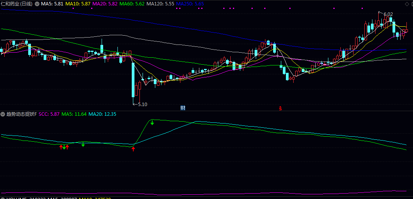Image resolution: width=413 pixels, height=199 pixels.
Task: Select the 仁和药业(日线) chart title
Action: (17, 4)
